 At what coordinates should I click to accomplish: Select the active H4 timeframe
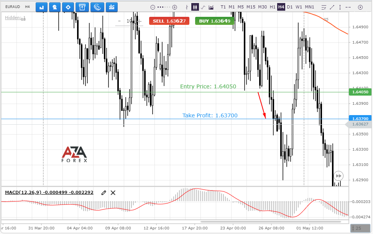click(281, 7)
